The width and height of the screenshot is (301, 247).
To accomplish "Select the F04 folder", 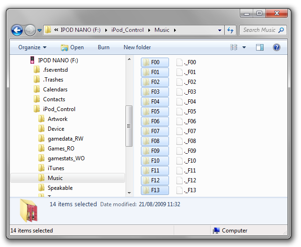I will (x=155, y=102).
